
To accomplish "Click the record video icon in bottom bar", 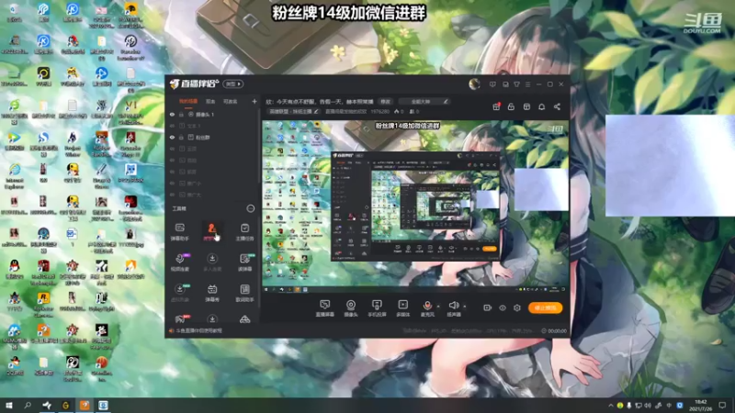I will [x=487, y=307].
